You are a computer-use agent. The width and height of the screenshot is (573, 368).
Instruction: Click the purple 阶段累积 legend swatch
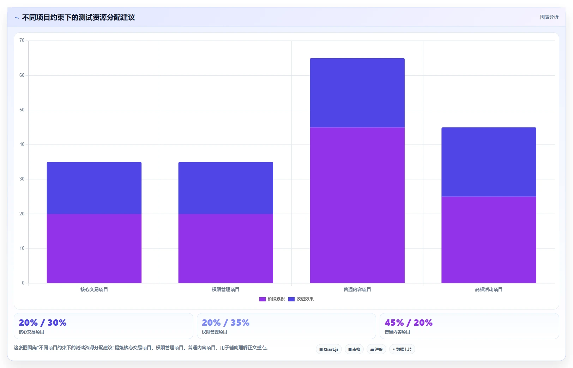(263, 299)
